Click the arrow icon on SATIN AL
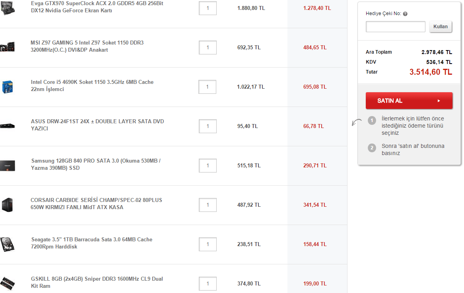464x293 pixels. [x=439, y=101]
